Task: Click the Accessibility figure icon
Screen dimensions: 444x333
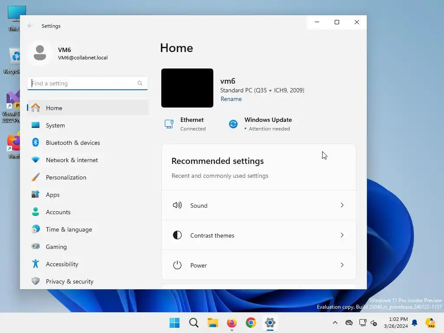Action: click(x=36, y=264)
